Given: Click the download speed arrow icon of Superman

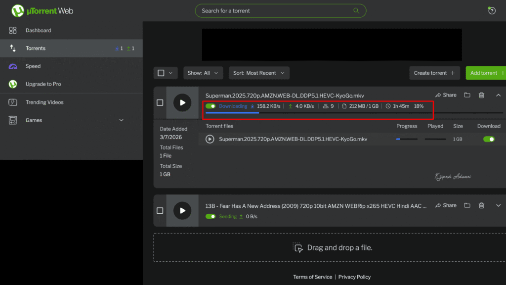Looking at the screenshot, I should coord(253,106).
